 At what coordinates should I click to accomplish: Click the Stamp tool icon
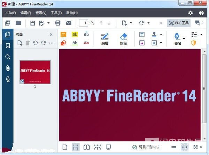(154, 35)
